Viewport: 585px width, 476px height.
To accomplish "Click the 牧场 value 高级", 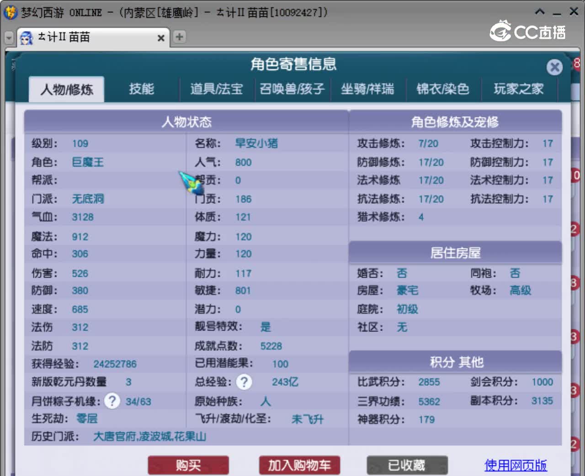I will point(520,291).
